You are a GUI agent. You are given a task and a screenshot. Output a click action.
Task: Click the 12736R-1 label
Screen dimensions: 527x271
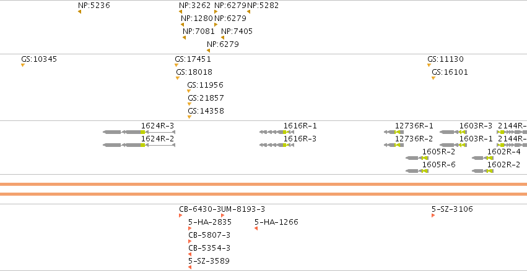click(414, 126)
